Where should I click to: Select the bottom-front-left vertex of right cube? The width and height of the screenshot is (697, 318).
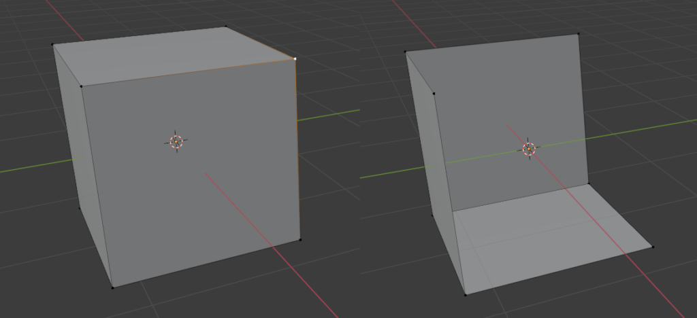(x=466, y=294)
